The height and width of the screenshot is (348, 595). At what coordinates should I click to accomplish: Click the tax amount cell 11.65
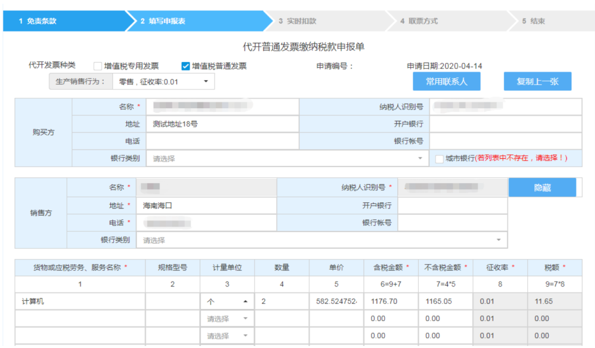click(x=555, y=301)
